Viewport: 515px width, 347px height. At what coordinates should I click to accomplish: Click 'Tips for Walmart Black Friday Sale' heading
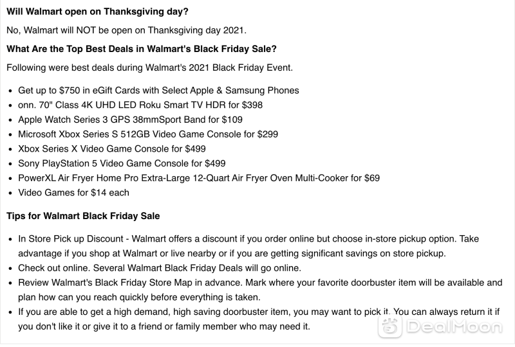[83, 216]
